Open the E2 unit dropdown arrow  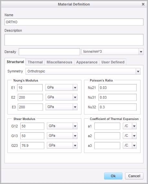[75, 97]
